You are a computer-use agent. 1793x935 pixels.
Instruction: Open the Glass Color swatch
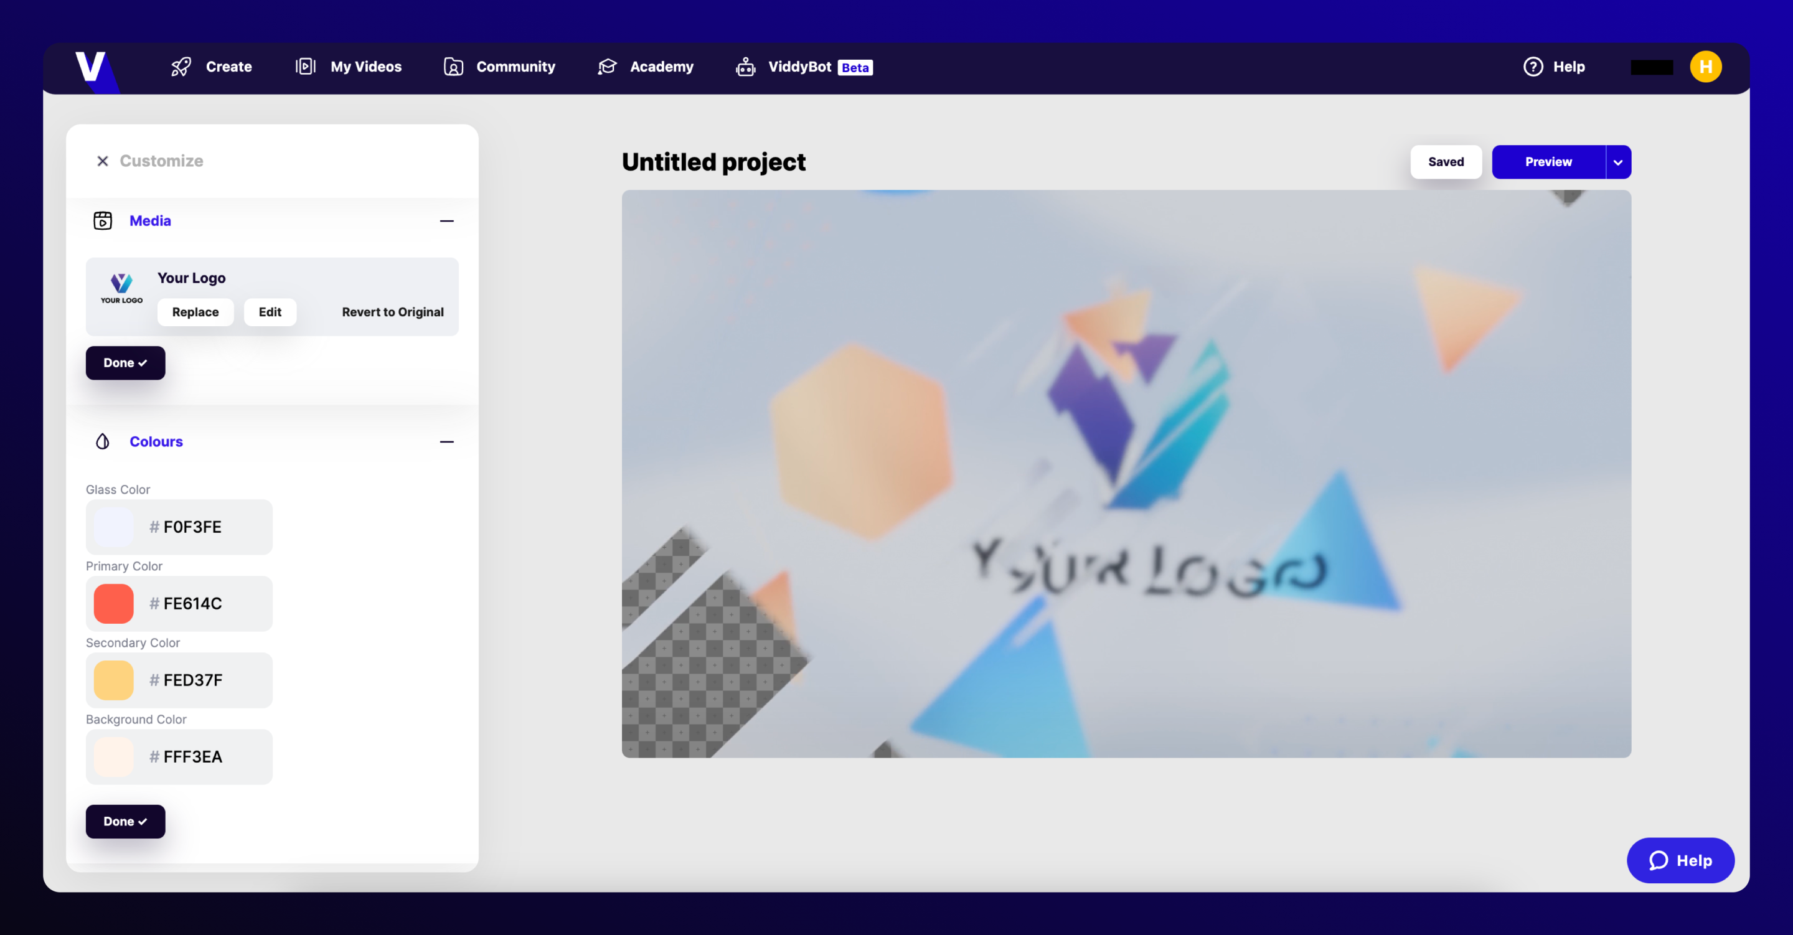[113, 527]
